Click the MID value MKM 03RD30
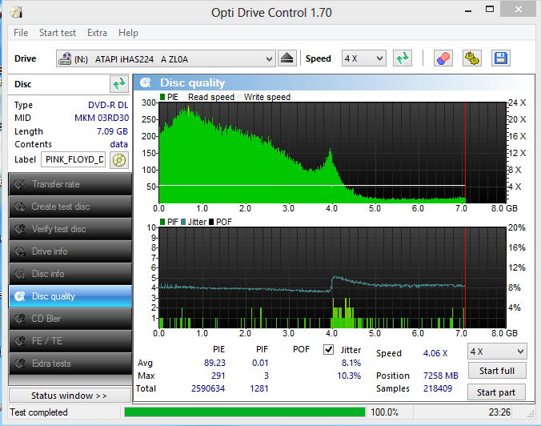This screenshot has height=426, width=541. pyautogui.click(x=102, y=118)
